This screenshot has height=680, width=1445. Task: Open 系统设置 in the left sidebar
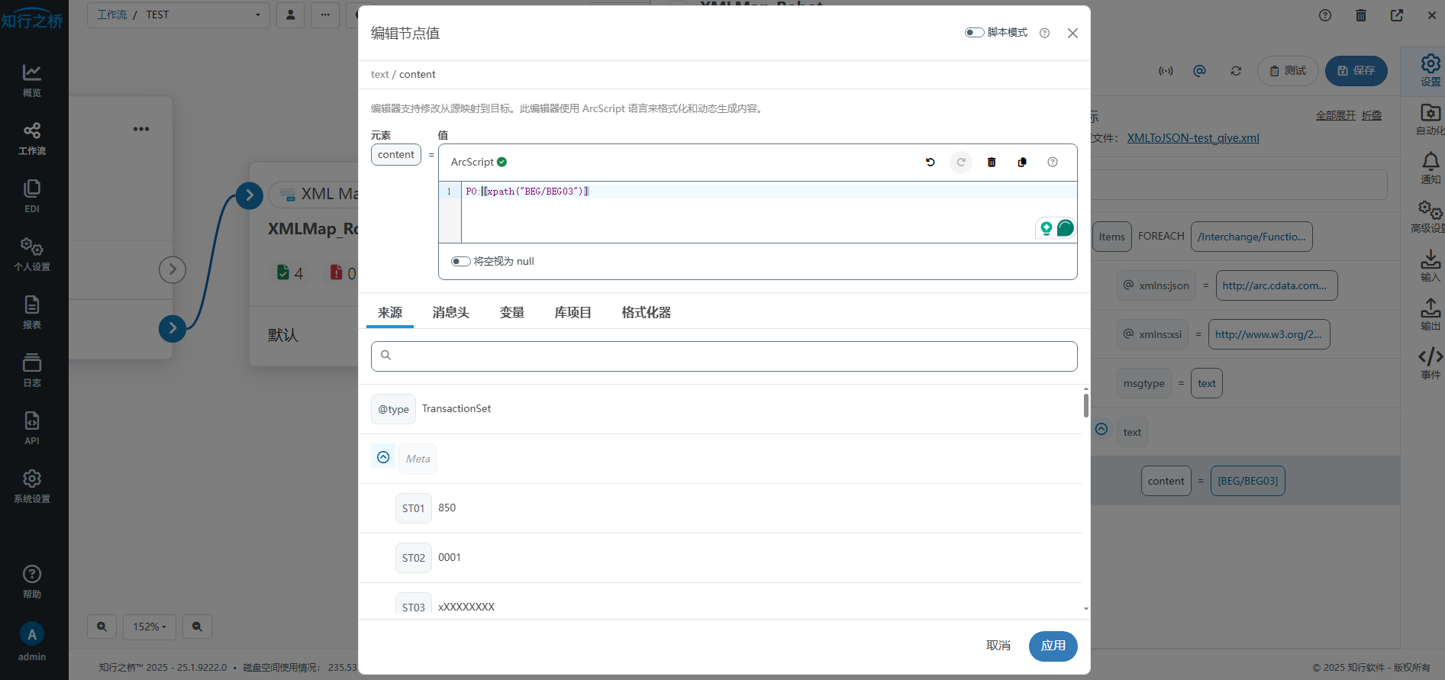32,486
